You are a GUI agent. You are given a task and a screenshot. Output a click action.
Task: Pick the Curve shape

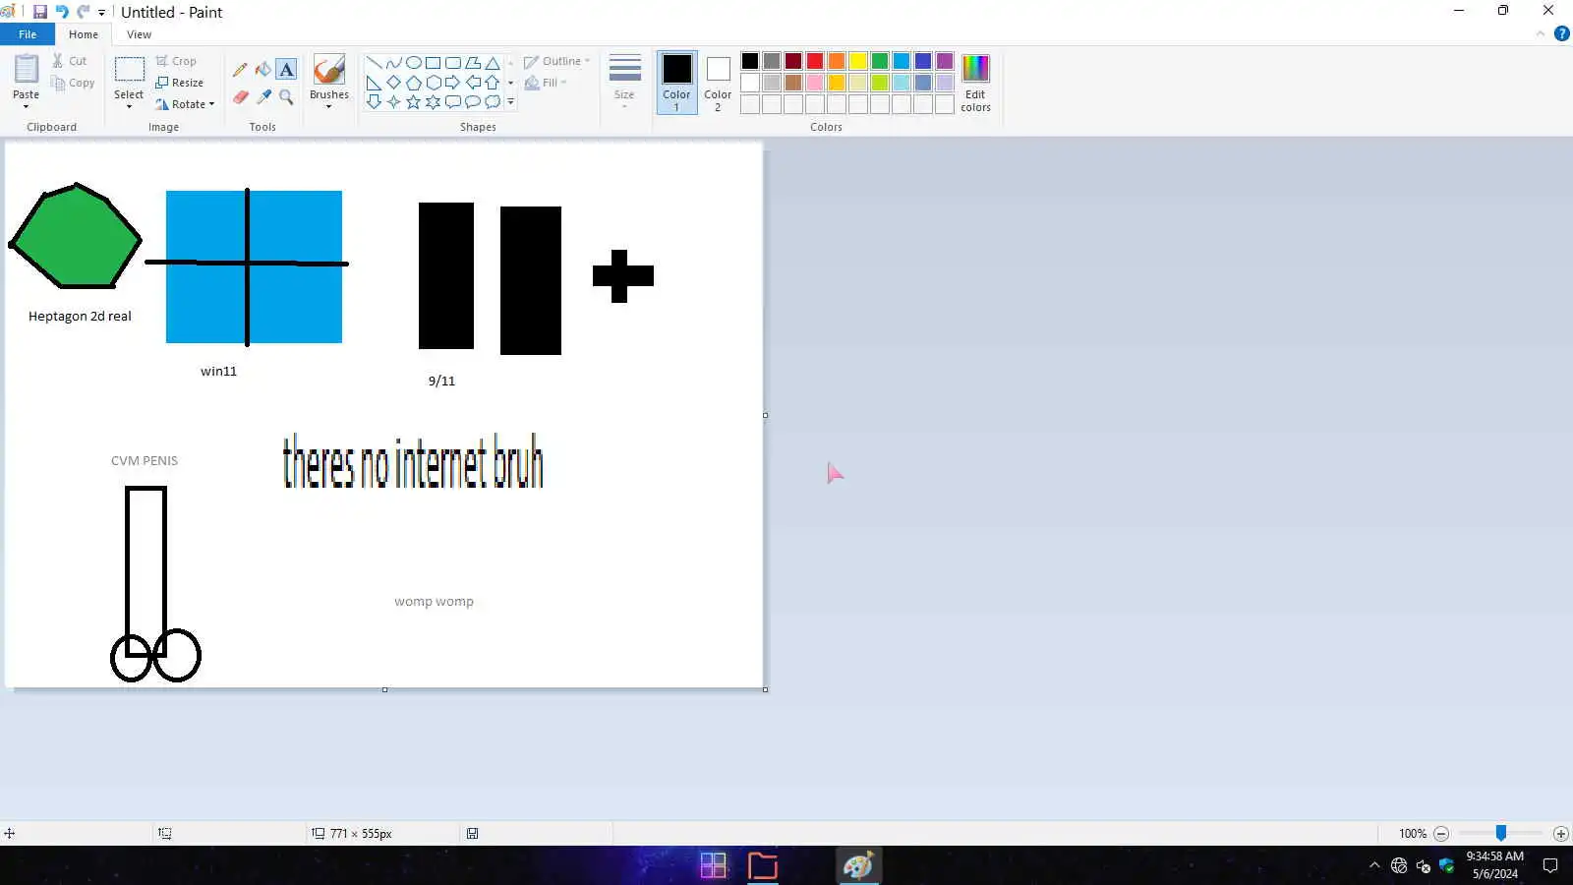pos(394,63)
